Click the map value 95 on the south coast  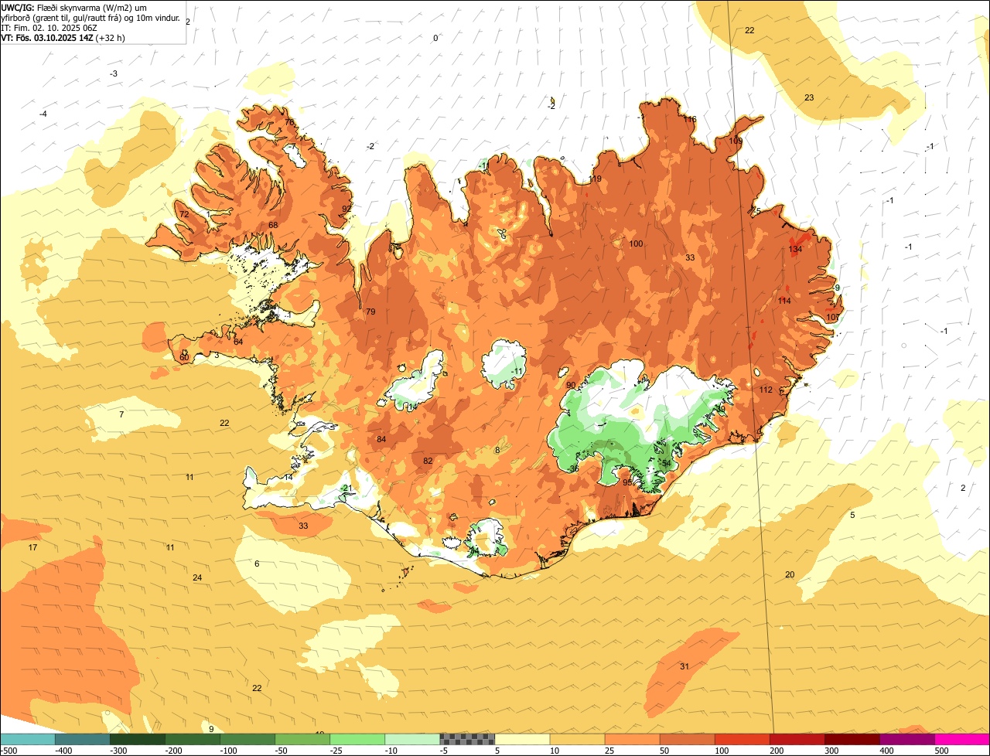click(x=627, y=482)
